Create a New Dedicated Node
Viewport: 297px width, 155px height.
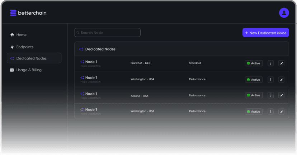coord(265,33)
